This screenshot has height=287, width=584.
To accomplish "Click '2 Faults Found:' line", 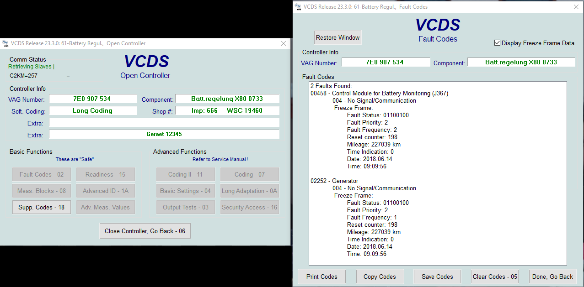I will (331, 86).
